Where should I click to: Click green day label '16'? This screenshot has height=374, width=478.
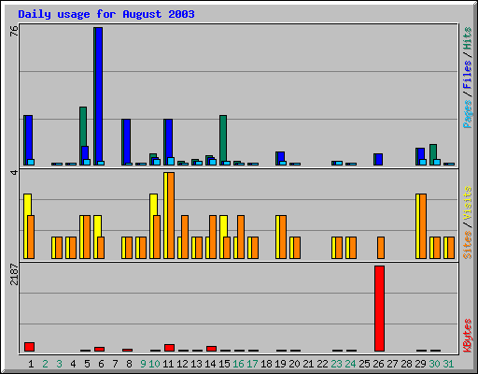tap(238, 364)
